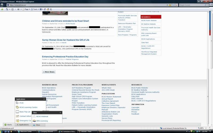Click the EMA Licensing sunrise icon
This screenshot has width=213, height=133.
(34, 121)
